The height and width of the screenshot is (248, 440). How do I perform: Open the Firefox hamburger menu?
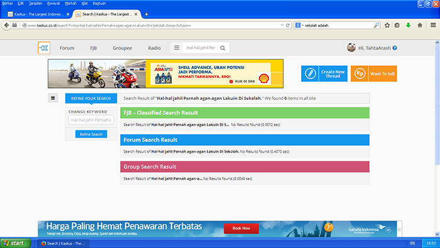(433, 25)
